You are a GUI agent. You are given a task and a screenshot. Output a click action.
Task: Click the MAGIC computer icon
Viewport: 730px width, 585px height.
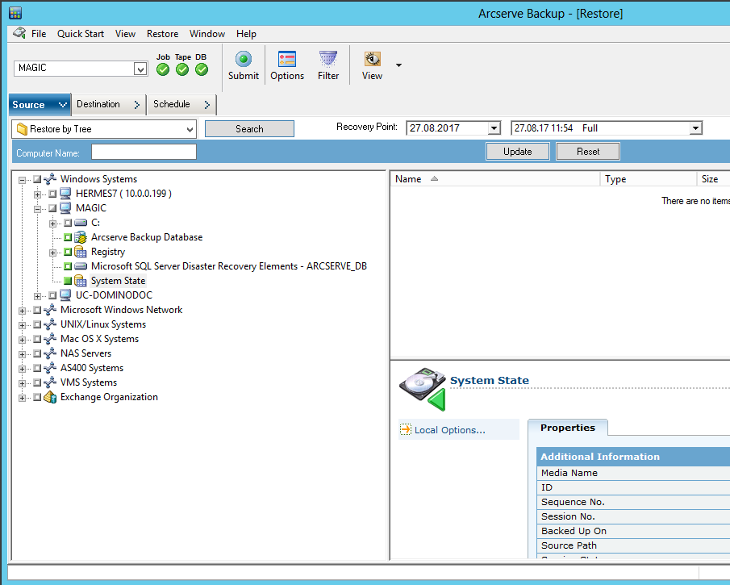[x=65, y=208]
